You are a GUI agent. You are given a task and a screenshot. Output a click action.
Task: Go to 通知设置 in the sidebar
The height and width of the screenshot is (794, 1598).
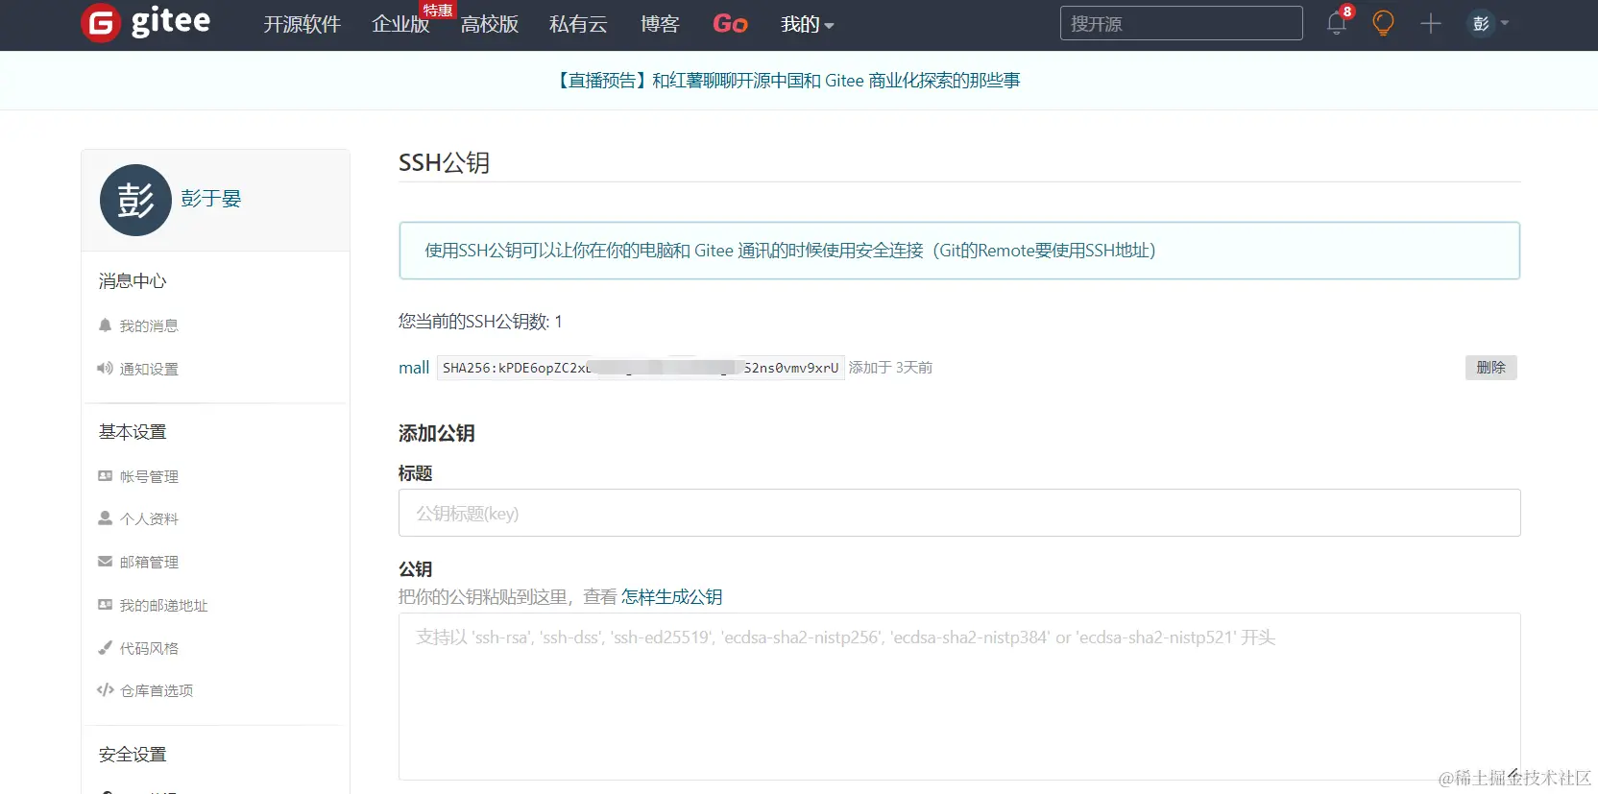click(x=149, y=369)
